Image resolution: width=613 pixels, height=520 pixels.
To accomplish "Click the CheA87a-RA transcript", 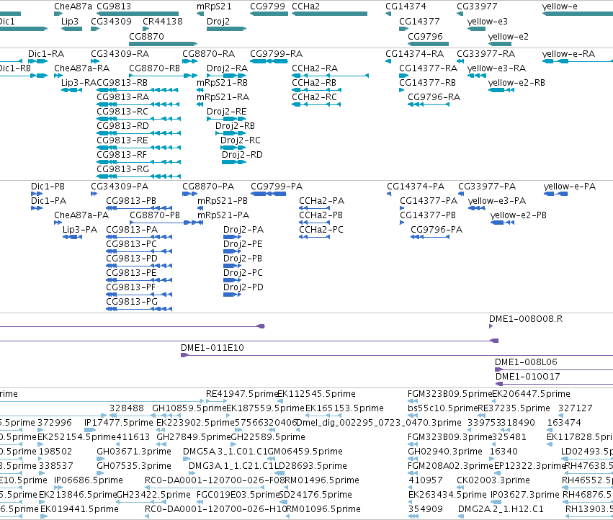I will [x=58, y=76].
